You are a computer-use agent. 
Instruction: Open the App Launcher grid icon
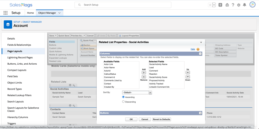click(6, 13)
